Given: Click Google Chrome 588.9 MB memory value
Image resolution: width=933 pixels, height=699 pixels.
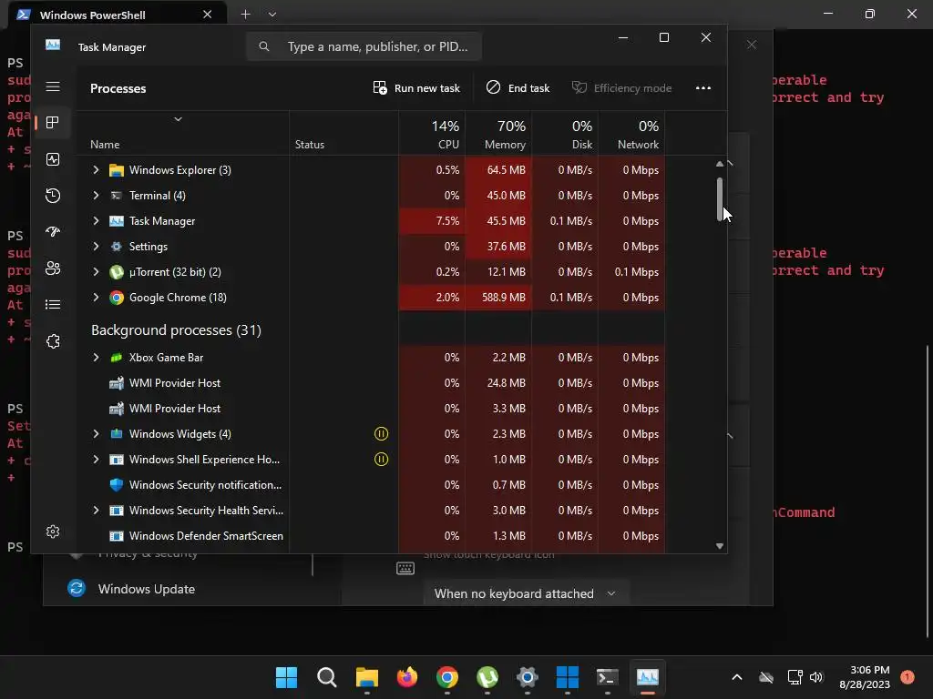Looking at the screenshot, I should coord(503,298).
